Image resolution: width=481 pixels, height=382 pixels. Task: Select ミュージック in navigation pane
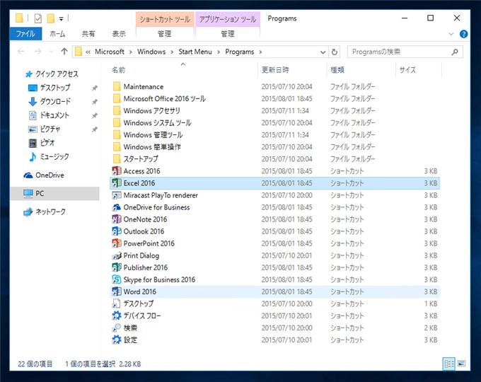pyautogui.click(x=54, y=156)
